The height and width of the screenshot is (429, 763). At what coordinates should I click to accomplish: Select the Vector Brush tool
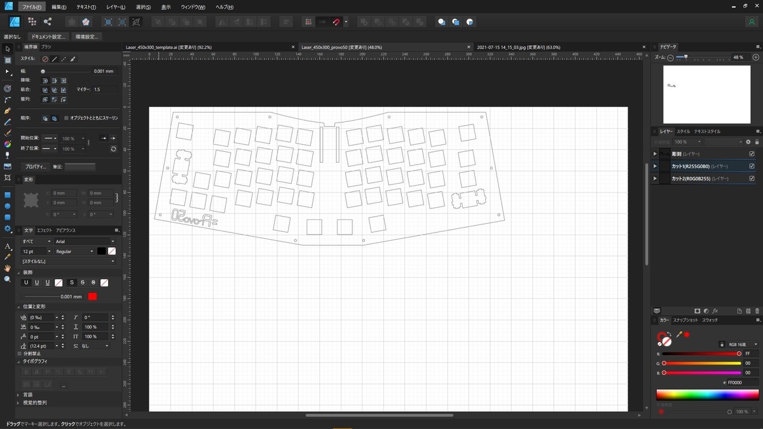8,133
